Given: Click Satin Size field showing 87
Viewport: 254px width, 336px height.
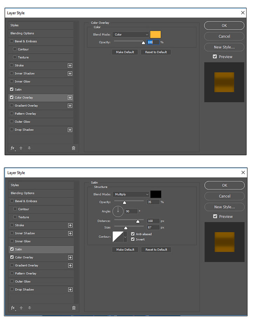Looking at the screenshot, I should 153,228.
